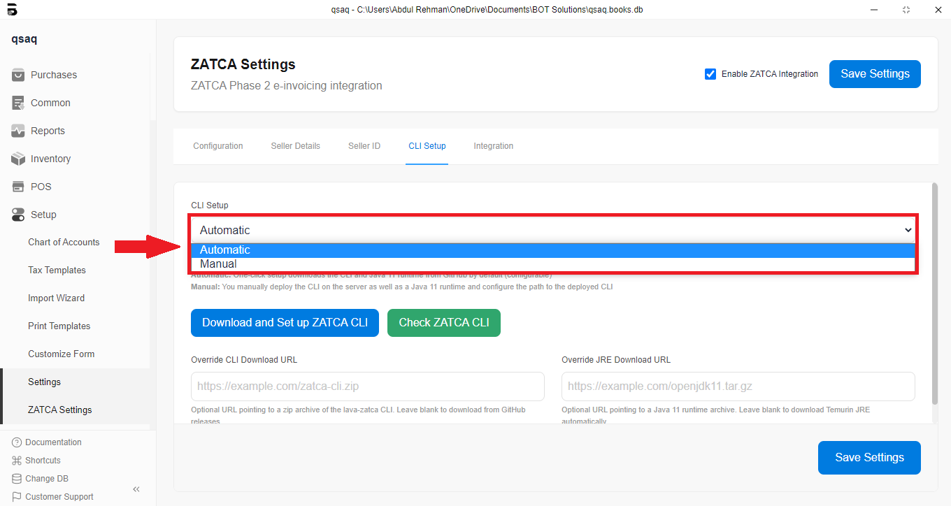This screenshot has width=951, height=506.
Task: Open Chart of Accounts in sidebar
Action: (x=64, y=243)
